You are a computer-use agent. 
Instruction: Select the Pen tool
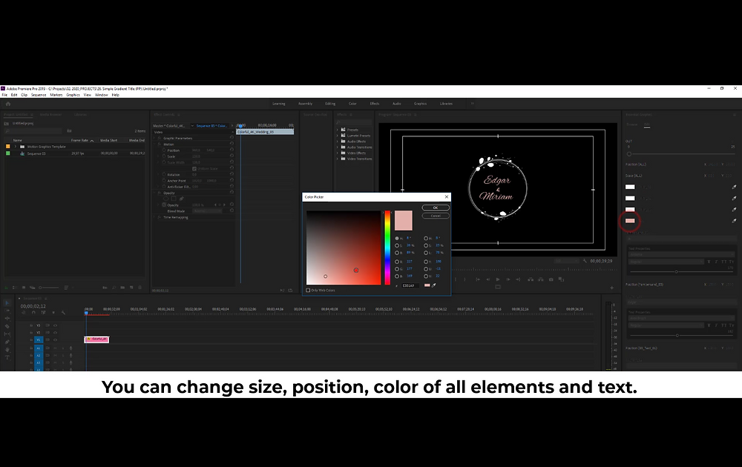click(7, 342)
